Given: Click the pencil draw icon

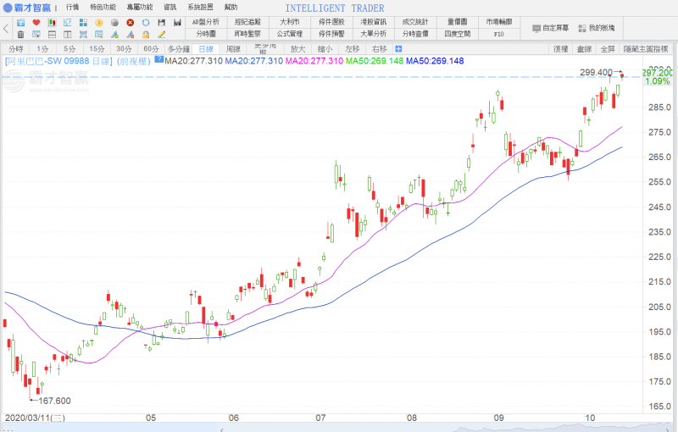Looking at the screenshot, I should pyautogui.click(x=161, y=35).
